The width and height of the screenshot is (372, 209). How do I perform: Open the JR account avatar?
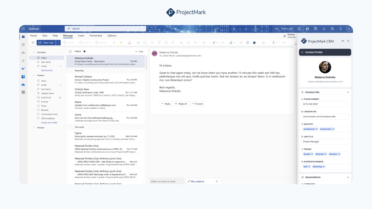point(349,29)
